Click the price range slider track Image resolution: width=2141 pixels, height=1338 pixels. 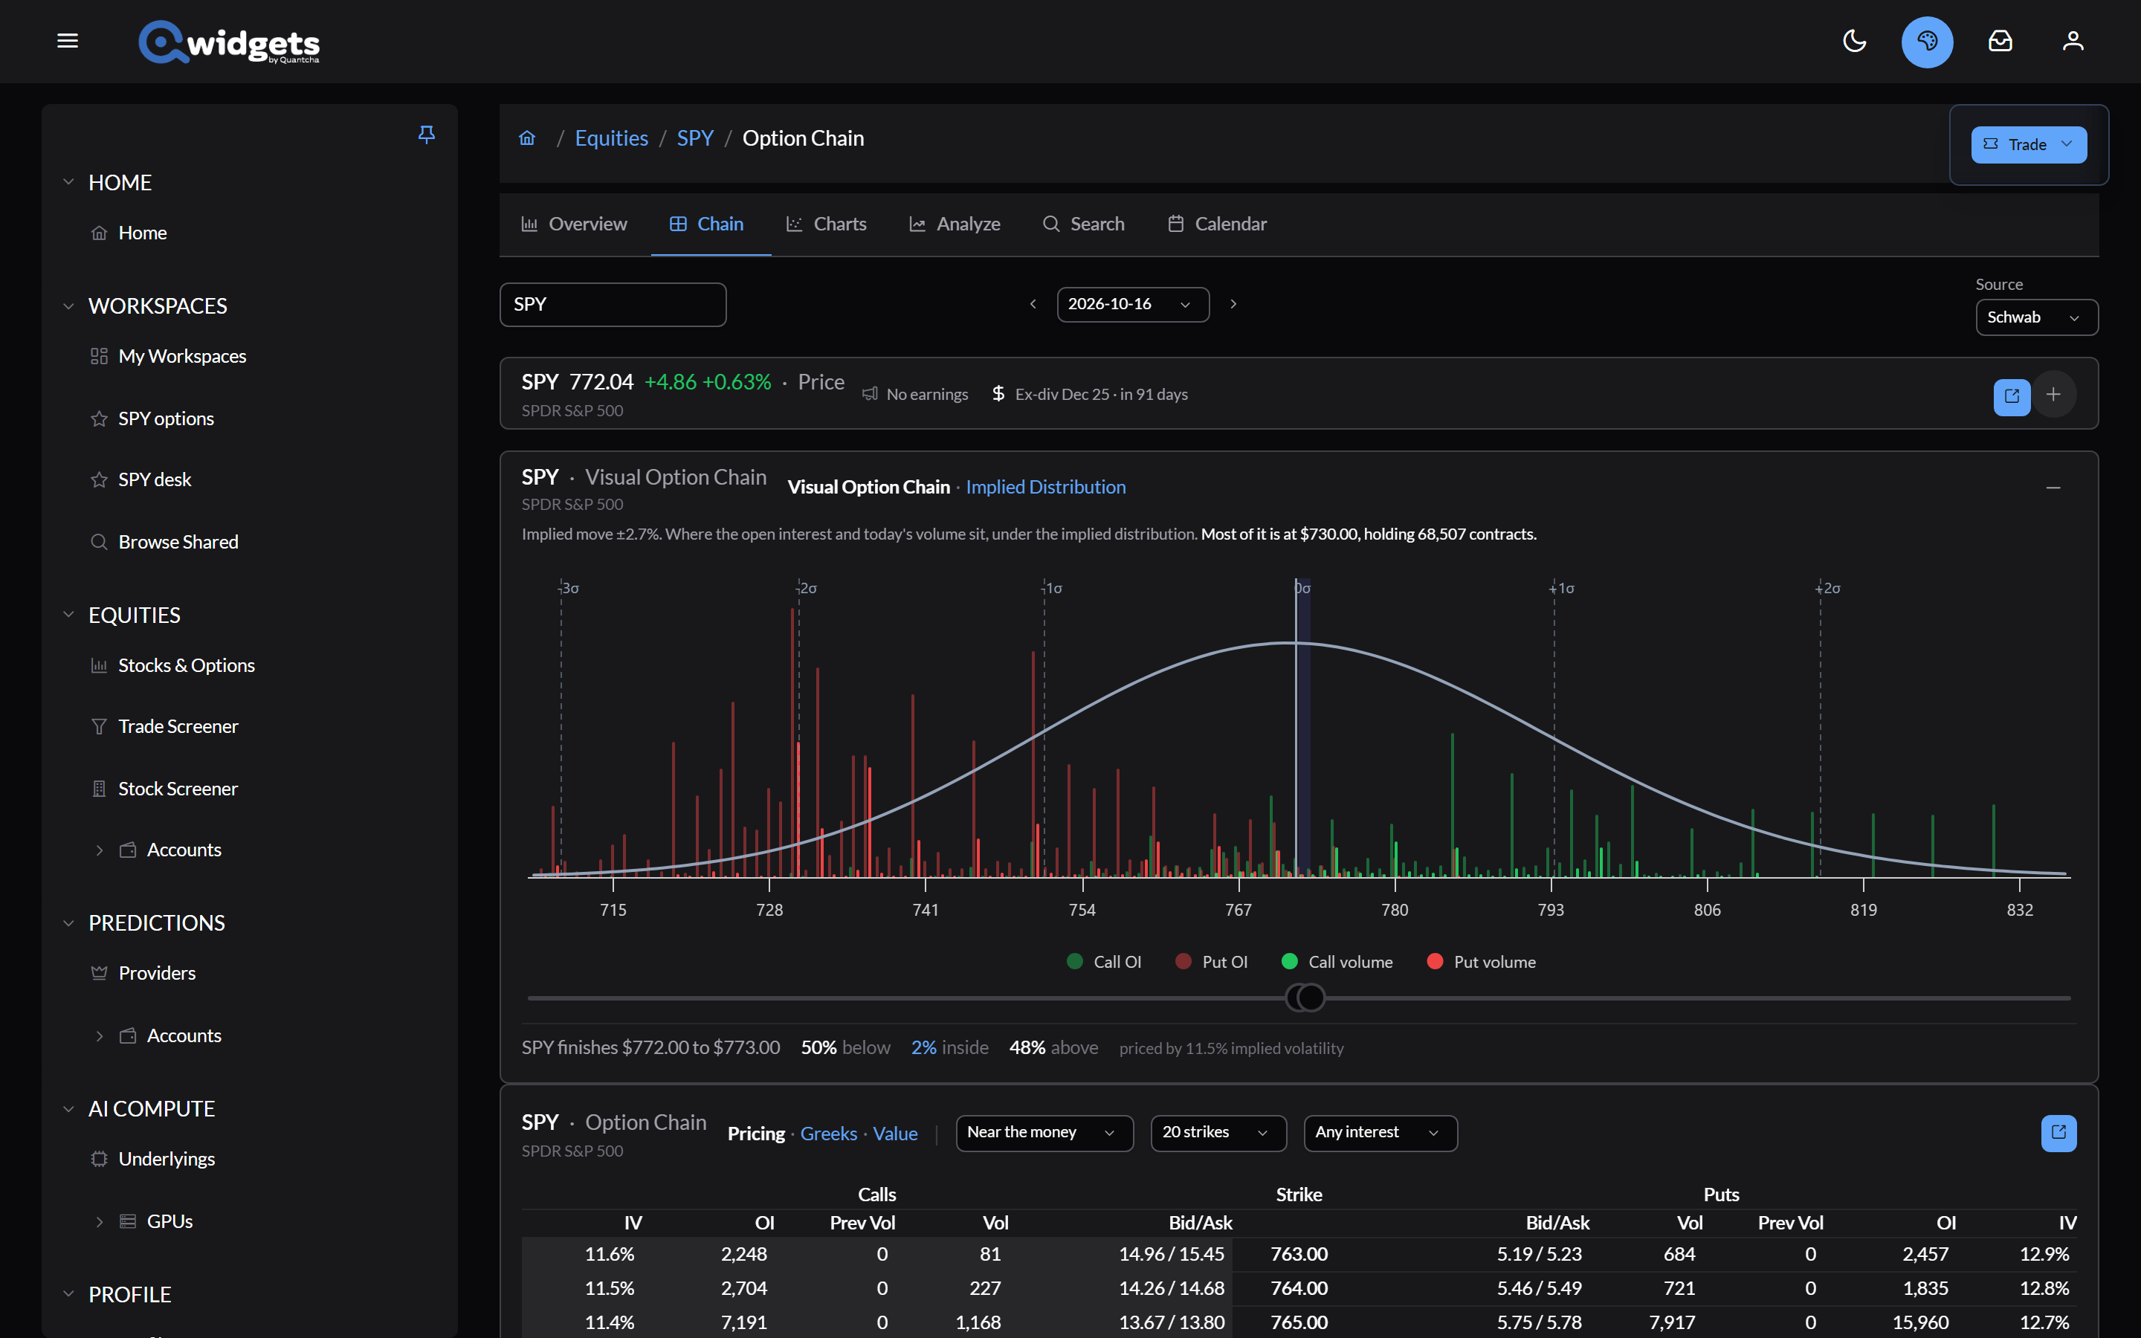(1299, 998)
